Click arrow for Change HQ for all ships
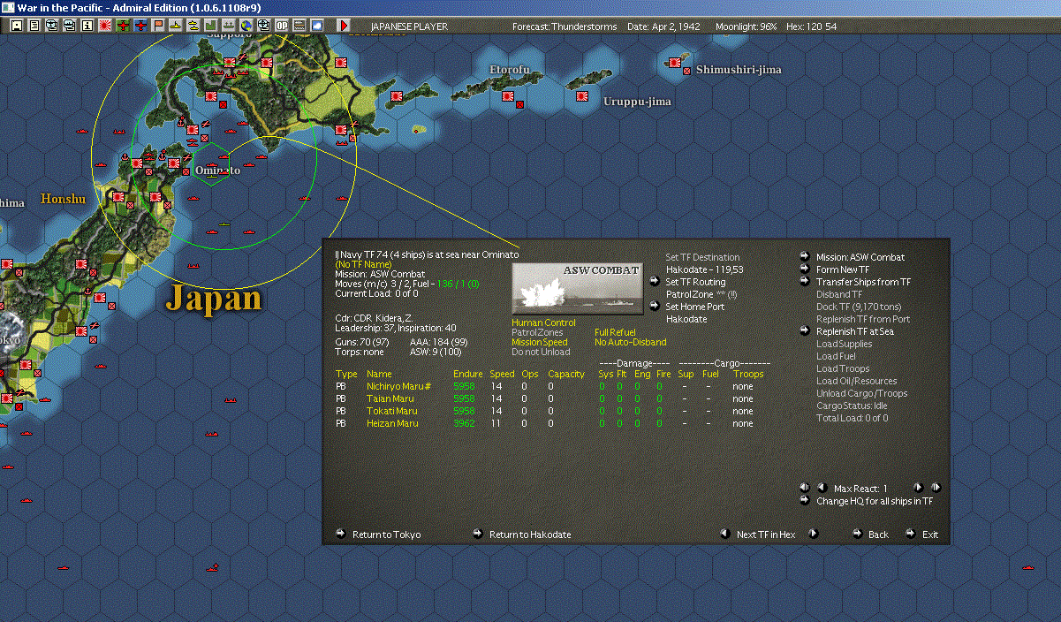Image resolution: width=1061 pixels, height=622 pixels. pyautogui.click(x=805, y=501)
